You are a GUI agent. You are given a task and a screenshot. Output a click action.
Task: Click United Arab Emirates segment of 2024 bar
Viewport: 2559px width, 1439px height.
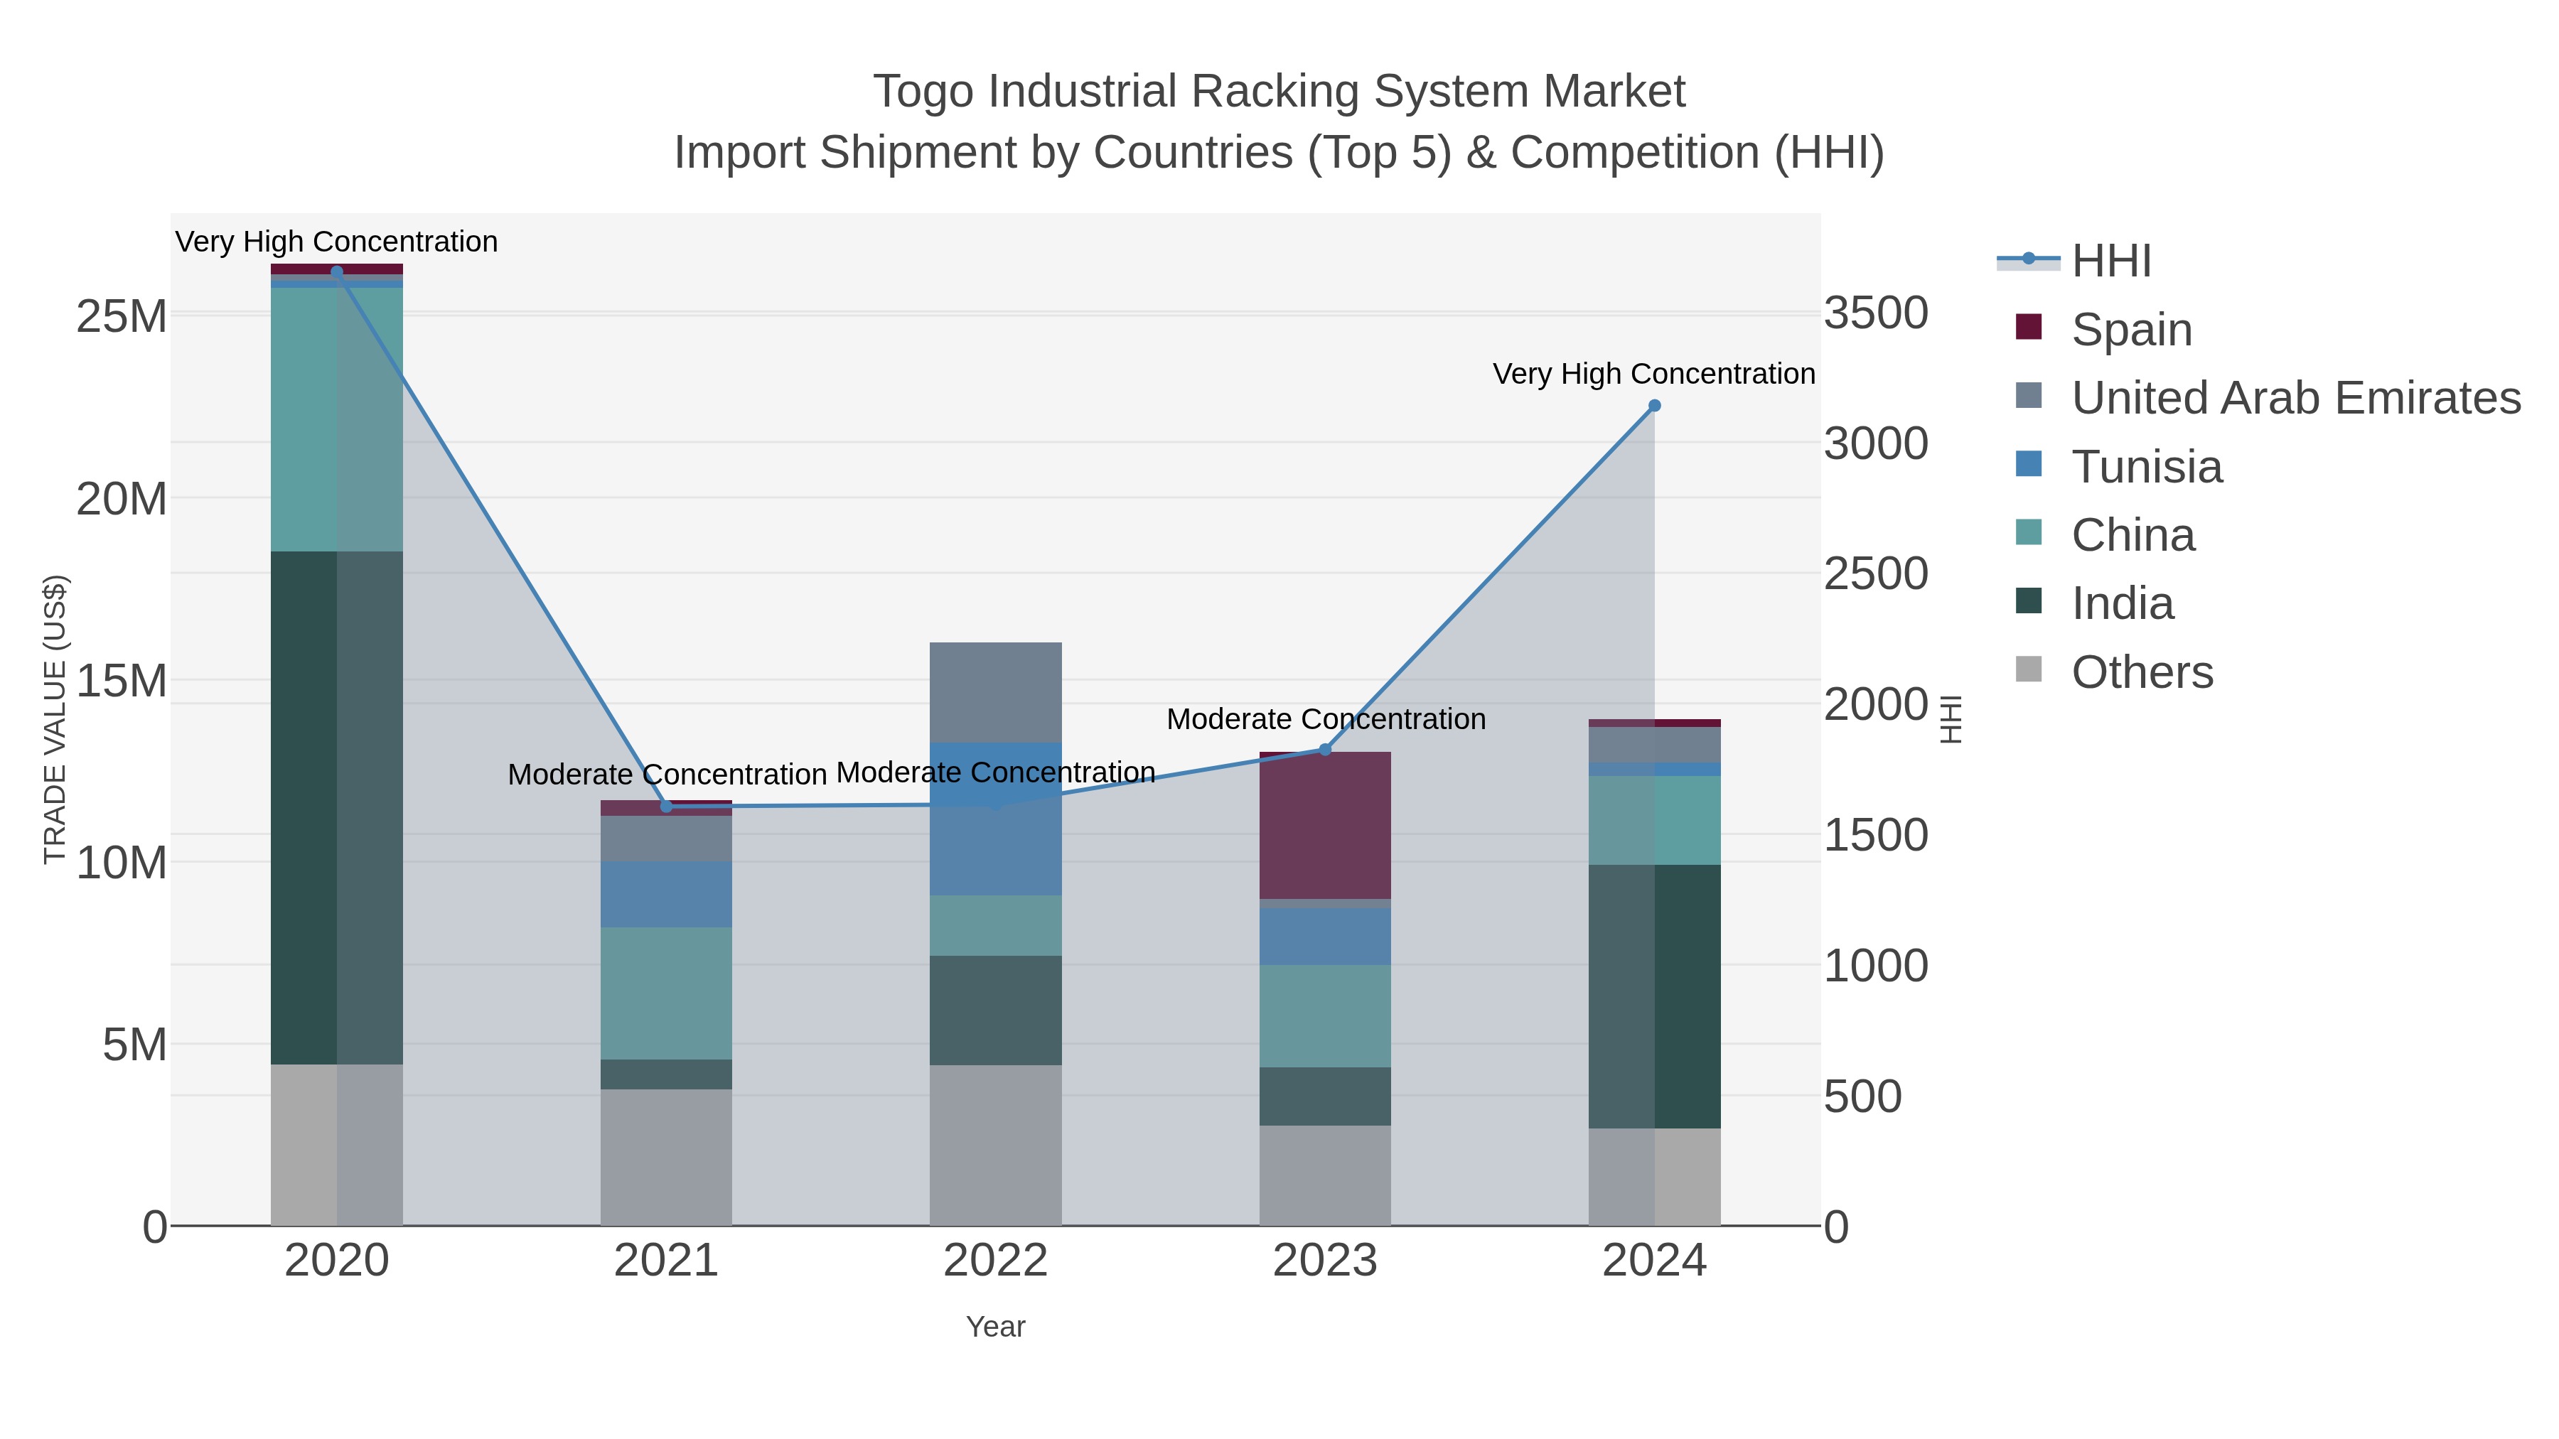tap(1655, 745)
